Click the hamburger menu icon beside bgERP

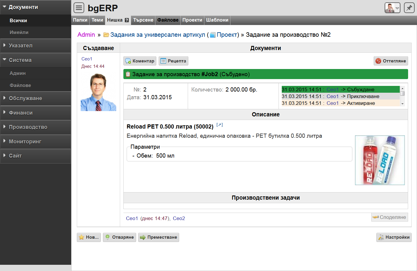[x=79, y=8]
